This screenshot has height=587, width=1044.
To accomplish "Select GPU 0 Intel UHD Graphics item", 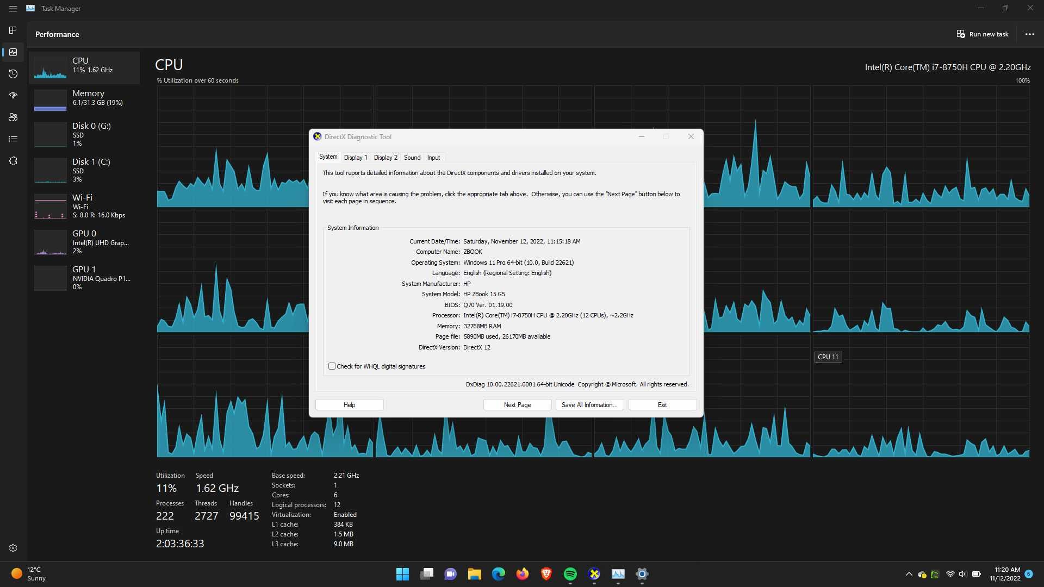I will pos(84,242).
